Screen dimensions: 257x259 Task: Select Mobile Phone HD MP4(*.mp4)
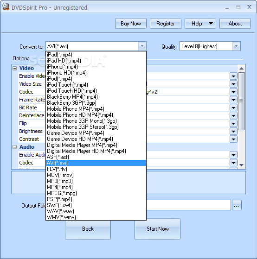[96, 115]
